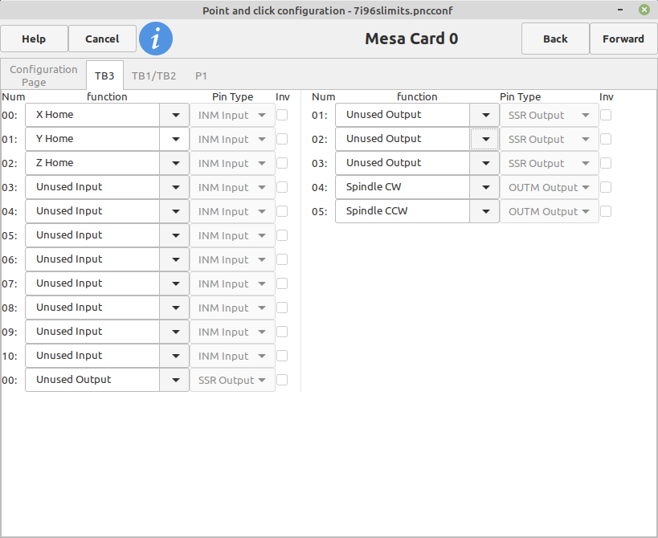Check Inv box for Y Home row
Screen dimensions: 658x538
pyautogui.click(x=282, y=139)
